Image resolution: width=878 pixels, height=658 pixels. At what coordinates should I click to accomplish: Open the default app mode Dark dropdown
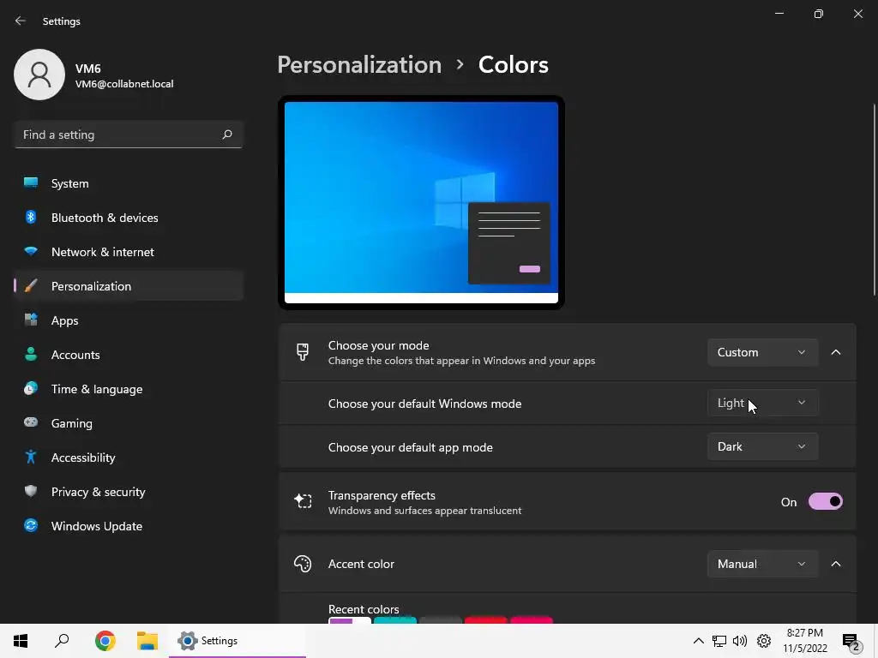pos(762,446)
